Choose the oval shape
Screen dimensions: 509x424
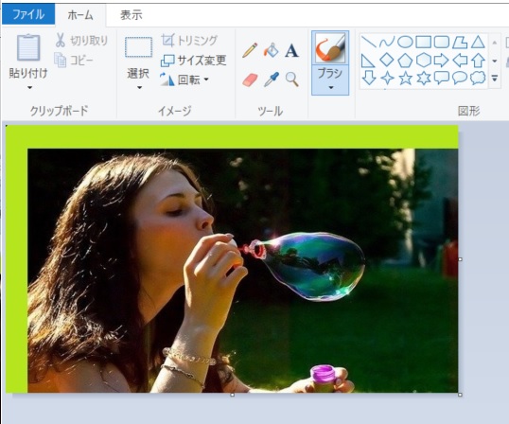(x=405, y=42)
